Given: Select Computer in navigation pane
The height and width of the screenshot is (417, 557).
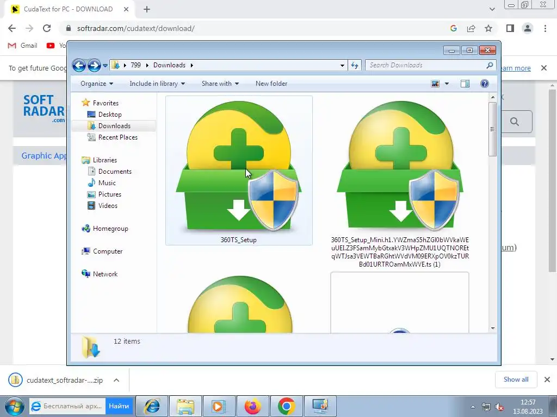Looking at the screenshot, I should click(x=107, y=251).
